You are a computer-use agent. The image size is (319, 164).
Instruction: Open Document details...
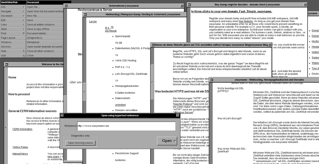[x=45, y=33]
